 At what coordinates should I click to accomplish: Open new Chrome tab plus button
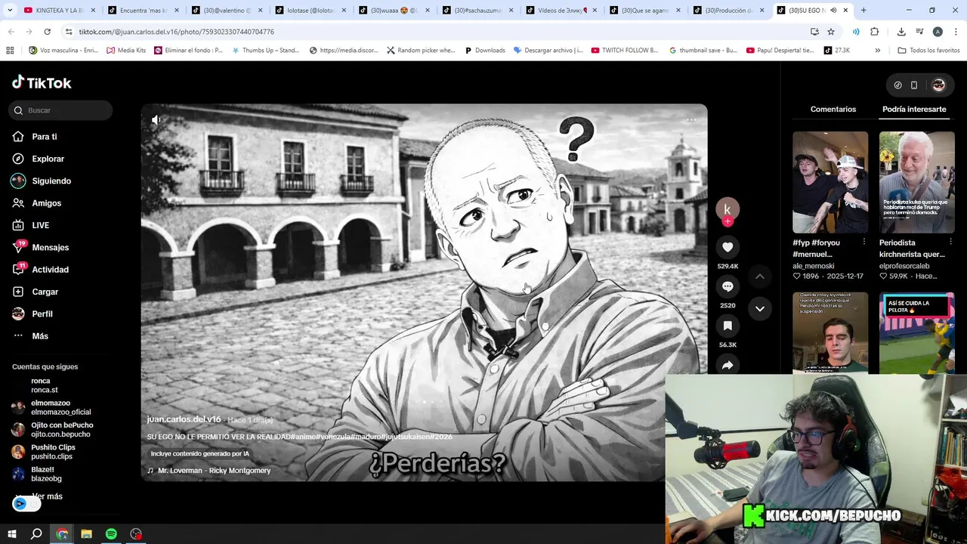[864, 10]
